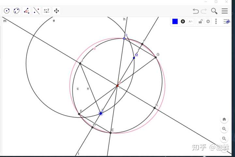The image size is (235, 157).
Task: Choose the Angle measurement tool
Action: tap(26, 11)
